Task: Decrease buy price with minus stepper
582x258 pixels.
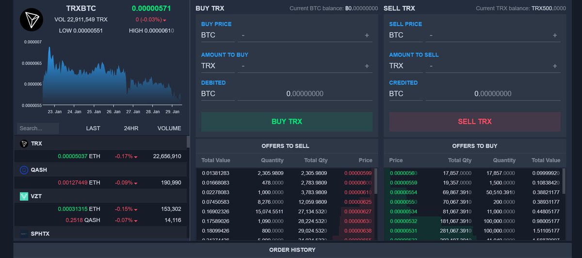Action: click(243, 35)
